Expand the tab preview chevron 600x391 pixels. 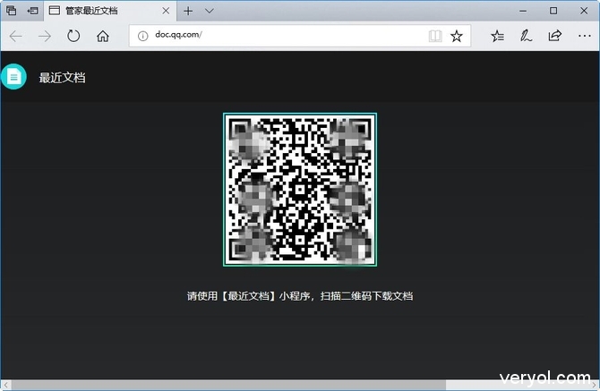pyautogui.click(x=209, y=11)
